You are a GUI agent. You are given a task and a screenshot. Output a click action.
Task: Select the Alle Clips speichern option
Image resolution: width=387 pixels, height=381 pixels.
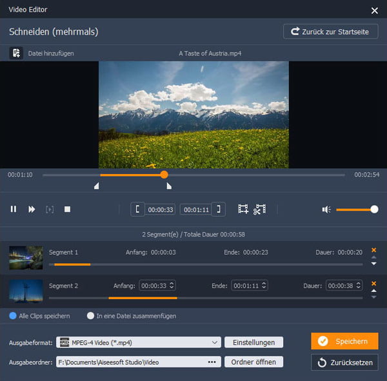(x=13, y=316)
